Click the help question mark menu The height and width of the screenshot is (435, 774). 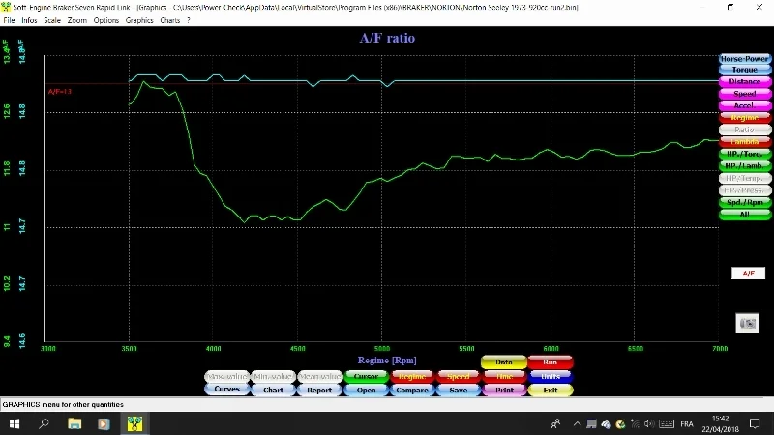(188, 20)
